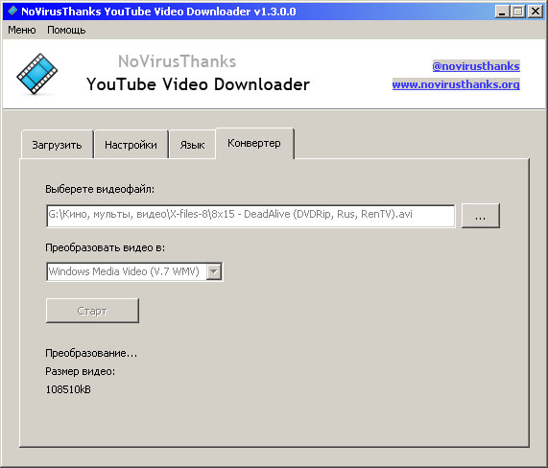Click the Размер видео label

[x=80, y=371]
